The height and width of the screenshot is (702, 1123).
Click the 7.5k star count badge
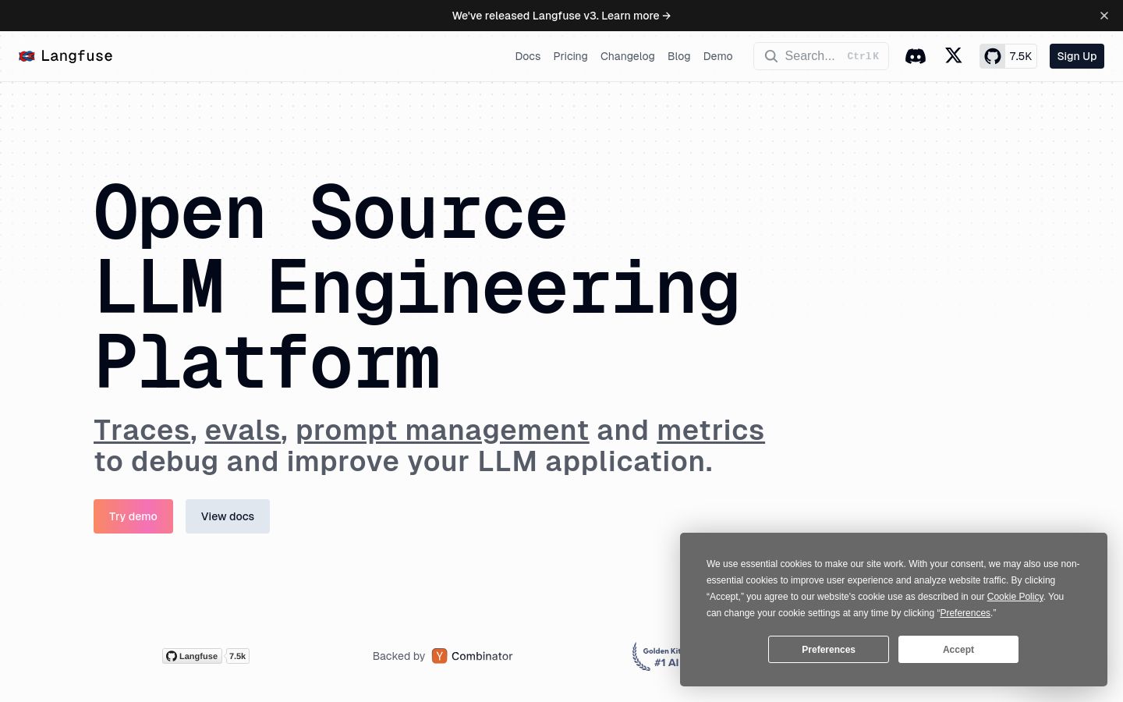(238, 656)
